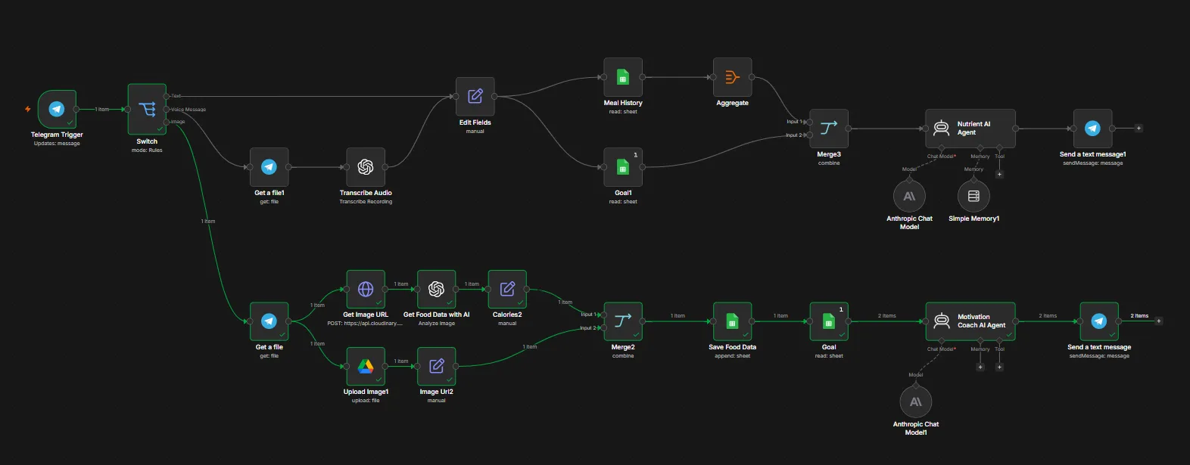This screenshot has width=1190, height=465.
Task: Click the Telegram Trigger node label
Action: click(57, 135)
